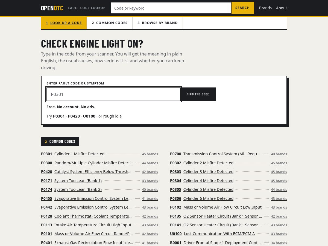Open 43 brands link for P0171
328x246 pixels.
(x=150, y=181)
